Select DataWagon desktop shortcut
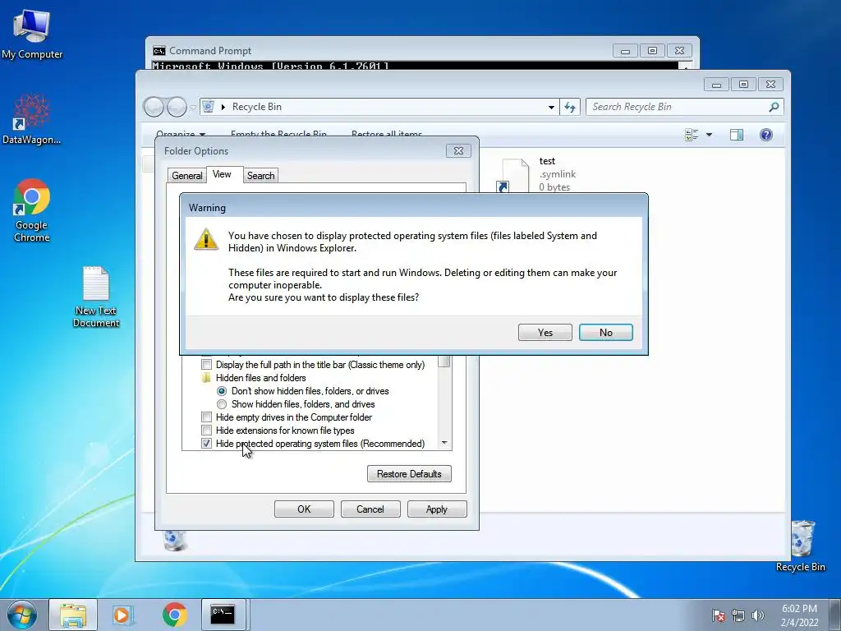The image size is (841, 631). pos(32,119)
